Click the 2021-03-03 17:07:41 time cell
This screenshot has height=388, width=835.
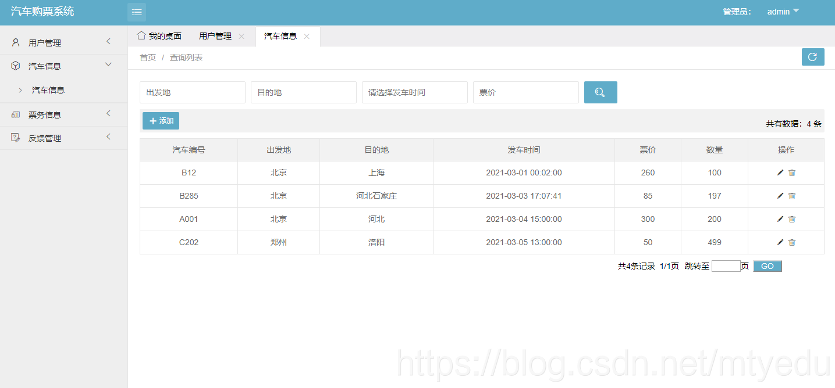click(524, 196)
